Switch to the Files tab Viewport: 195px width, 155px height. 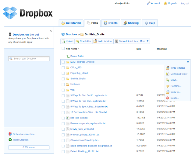(x=92, y=23)
